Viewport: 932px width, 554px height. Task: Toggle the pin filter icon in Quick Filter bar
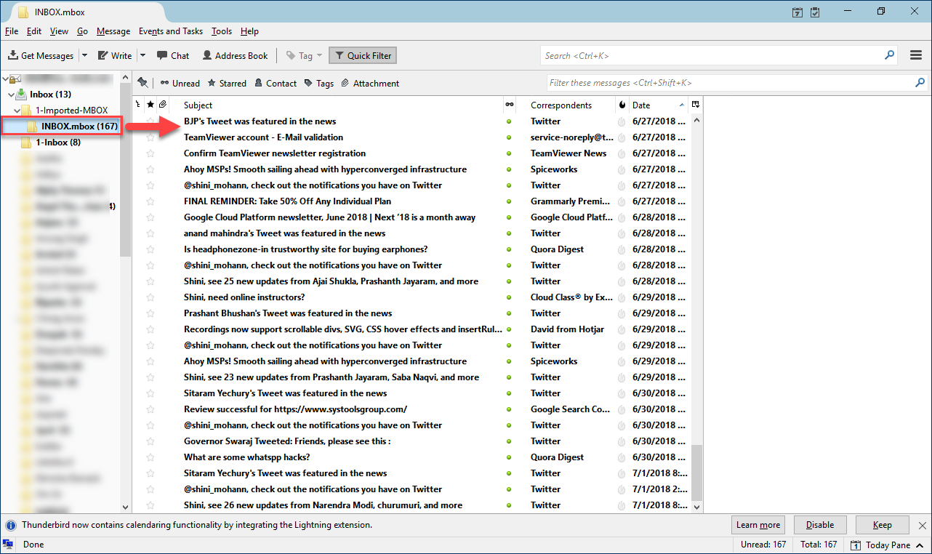coord(142,83)
